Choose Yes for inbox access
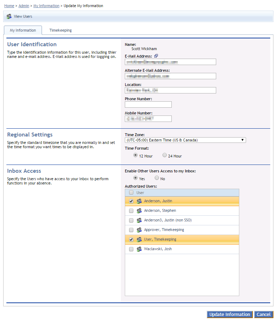The width and height of the screenshot is (277, 322). (x=135, y=178)
